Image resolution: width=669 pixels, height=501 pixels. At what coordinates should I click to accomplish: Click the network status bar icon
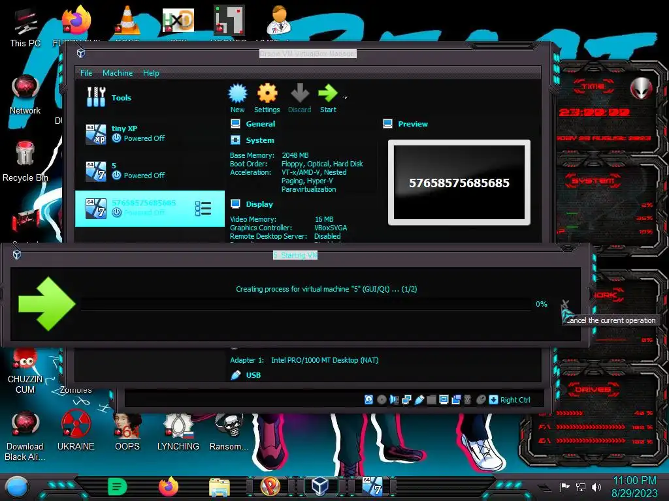pos(406,400)
